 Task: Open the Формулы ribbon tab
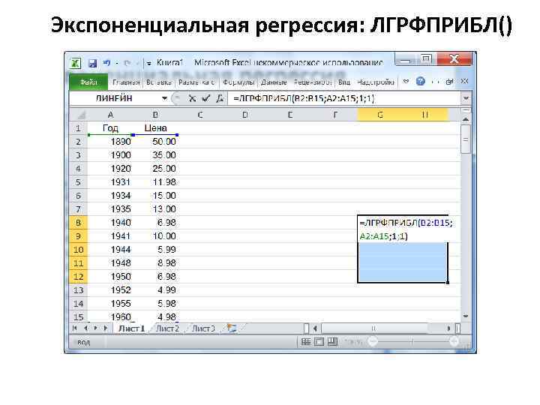(x=238, y=82)
